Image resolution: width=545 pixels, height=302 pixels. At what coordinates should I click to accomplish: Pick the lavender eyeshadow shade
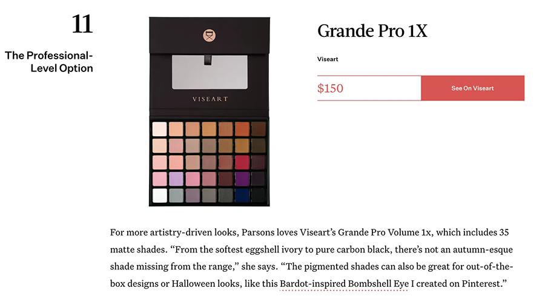[176, 179]
